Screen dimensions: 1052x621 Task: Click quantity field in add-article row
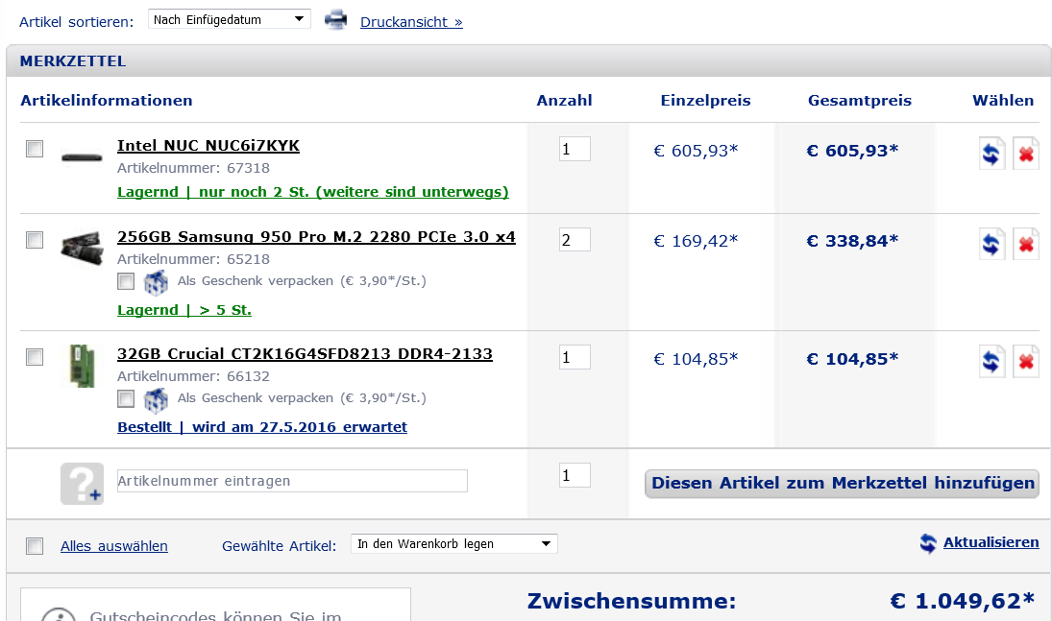tap(575, 475)
